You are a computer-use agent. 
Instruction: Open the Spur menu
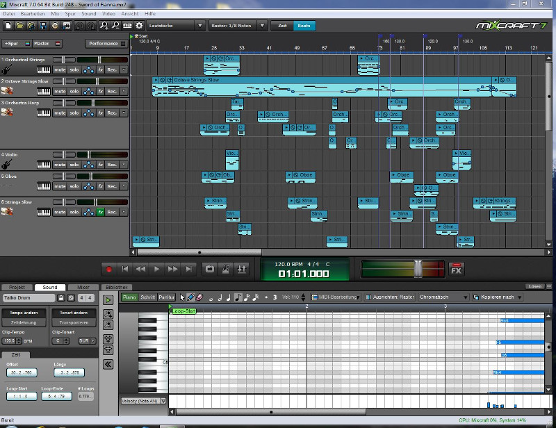(x=70, y=14)
